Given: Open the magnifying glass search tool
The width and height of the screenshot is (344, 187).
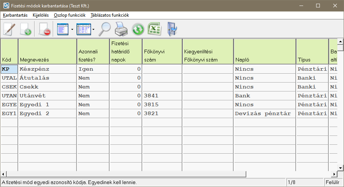Looking at the screenshot, I should point(104,29).
